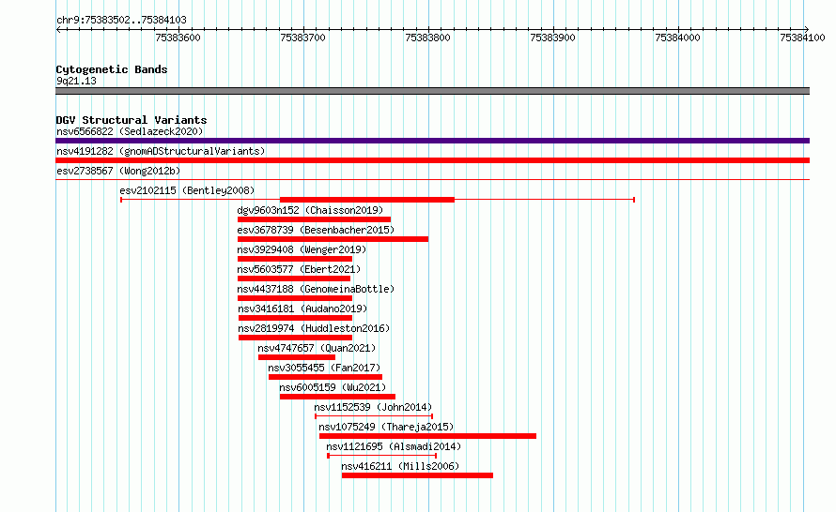Screen dimensions: 836x512
Task: Click the chr9:75383502..75384103 coordinate label
Action: pos(121,20)
